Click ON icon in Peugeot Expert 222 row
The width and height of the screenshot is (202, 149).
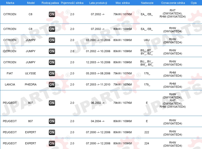coord(52,132)
